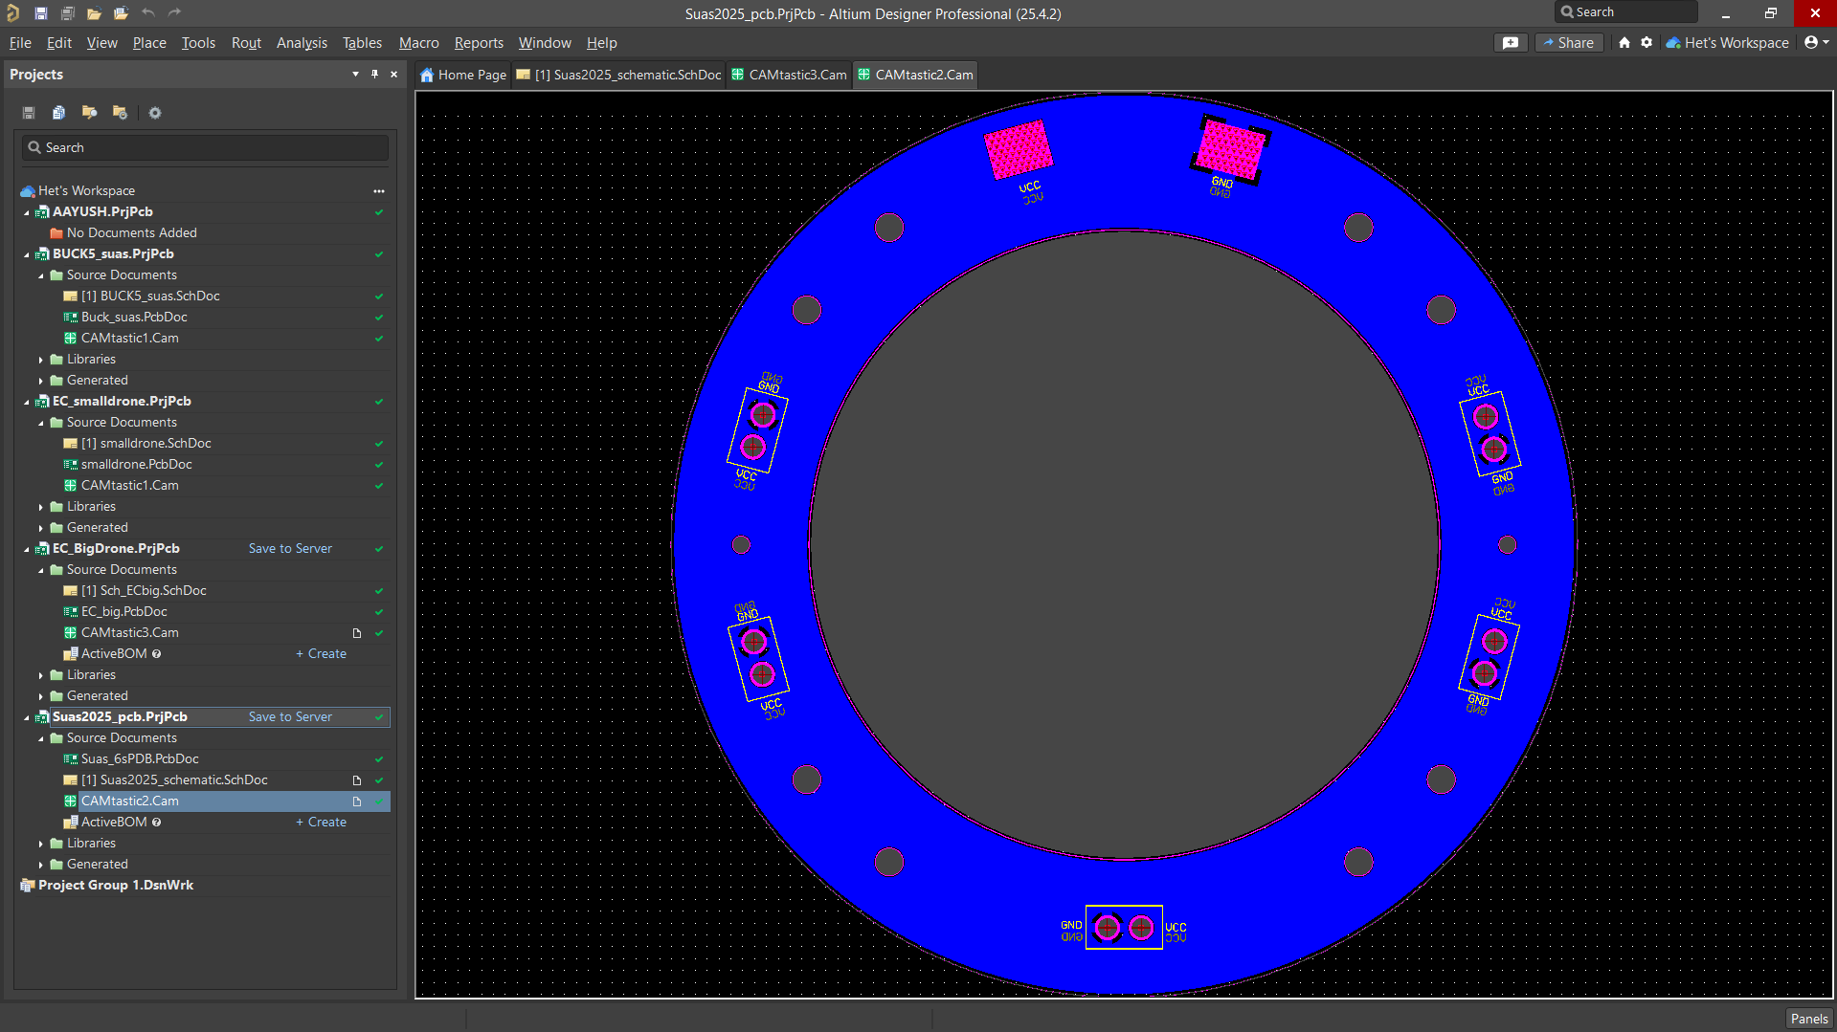Click the top VCC magenta pad on board
The width and height of the screenshot is (1837, 1032).
click(x=1019, y=149)
